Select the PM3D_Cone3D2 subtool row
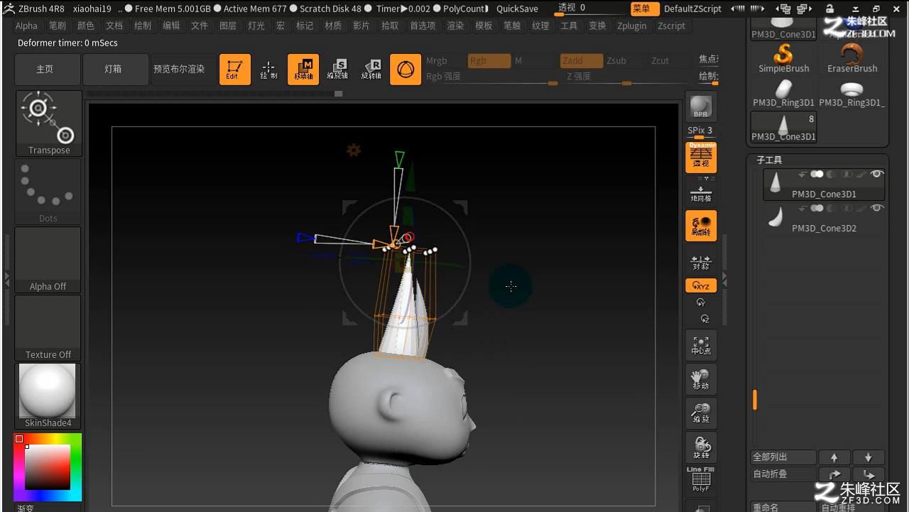The height and width of the screenshot is (512, 909). point(824,217)
